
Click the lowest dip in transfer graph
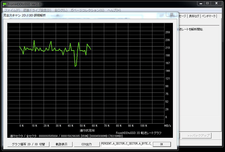pos(75,66)
